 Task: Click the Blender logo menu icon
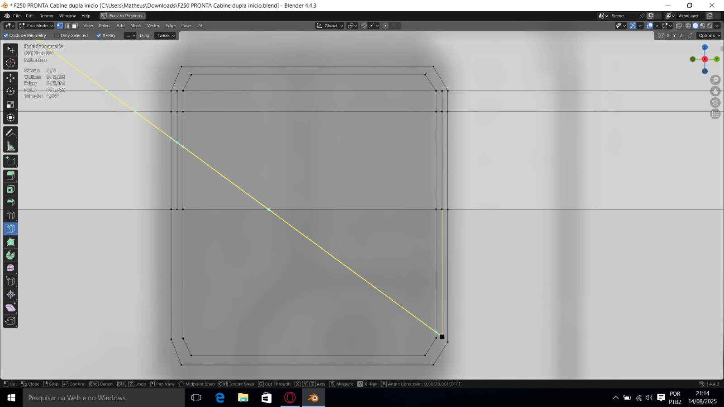(x=7, y=16)
